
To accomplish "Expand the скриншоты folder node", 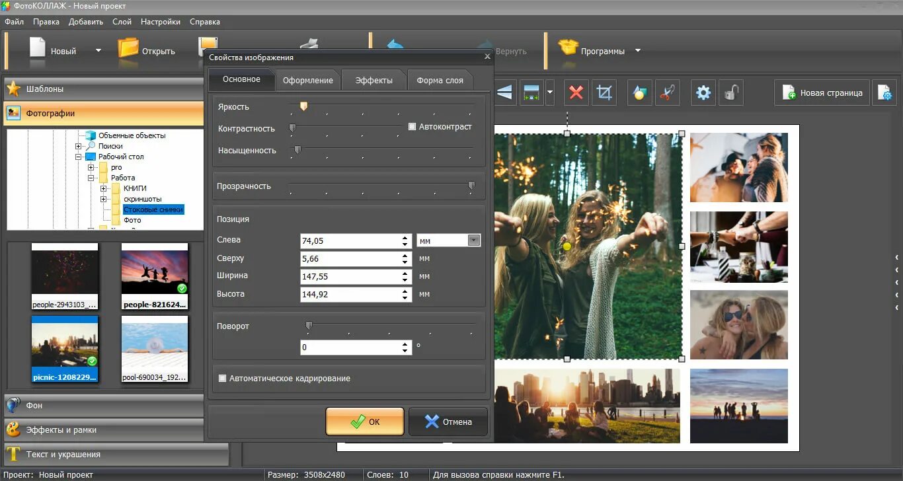I will tap(104, 199).
